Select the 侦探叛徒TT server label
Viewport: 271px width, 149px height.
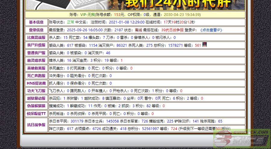[x=36, y=113]
